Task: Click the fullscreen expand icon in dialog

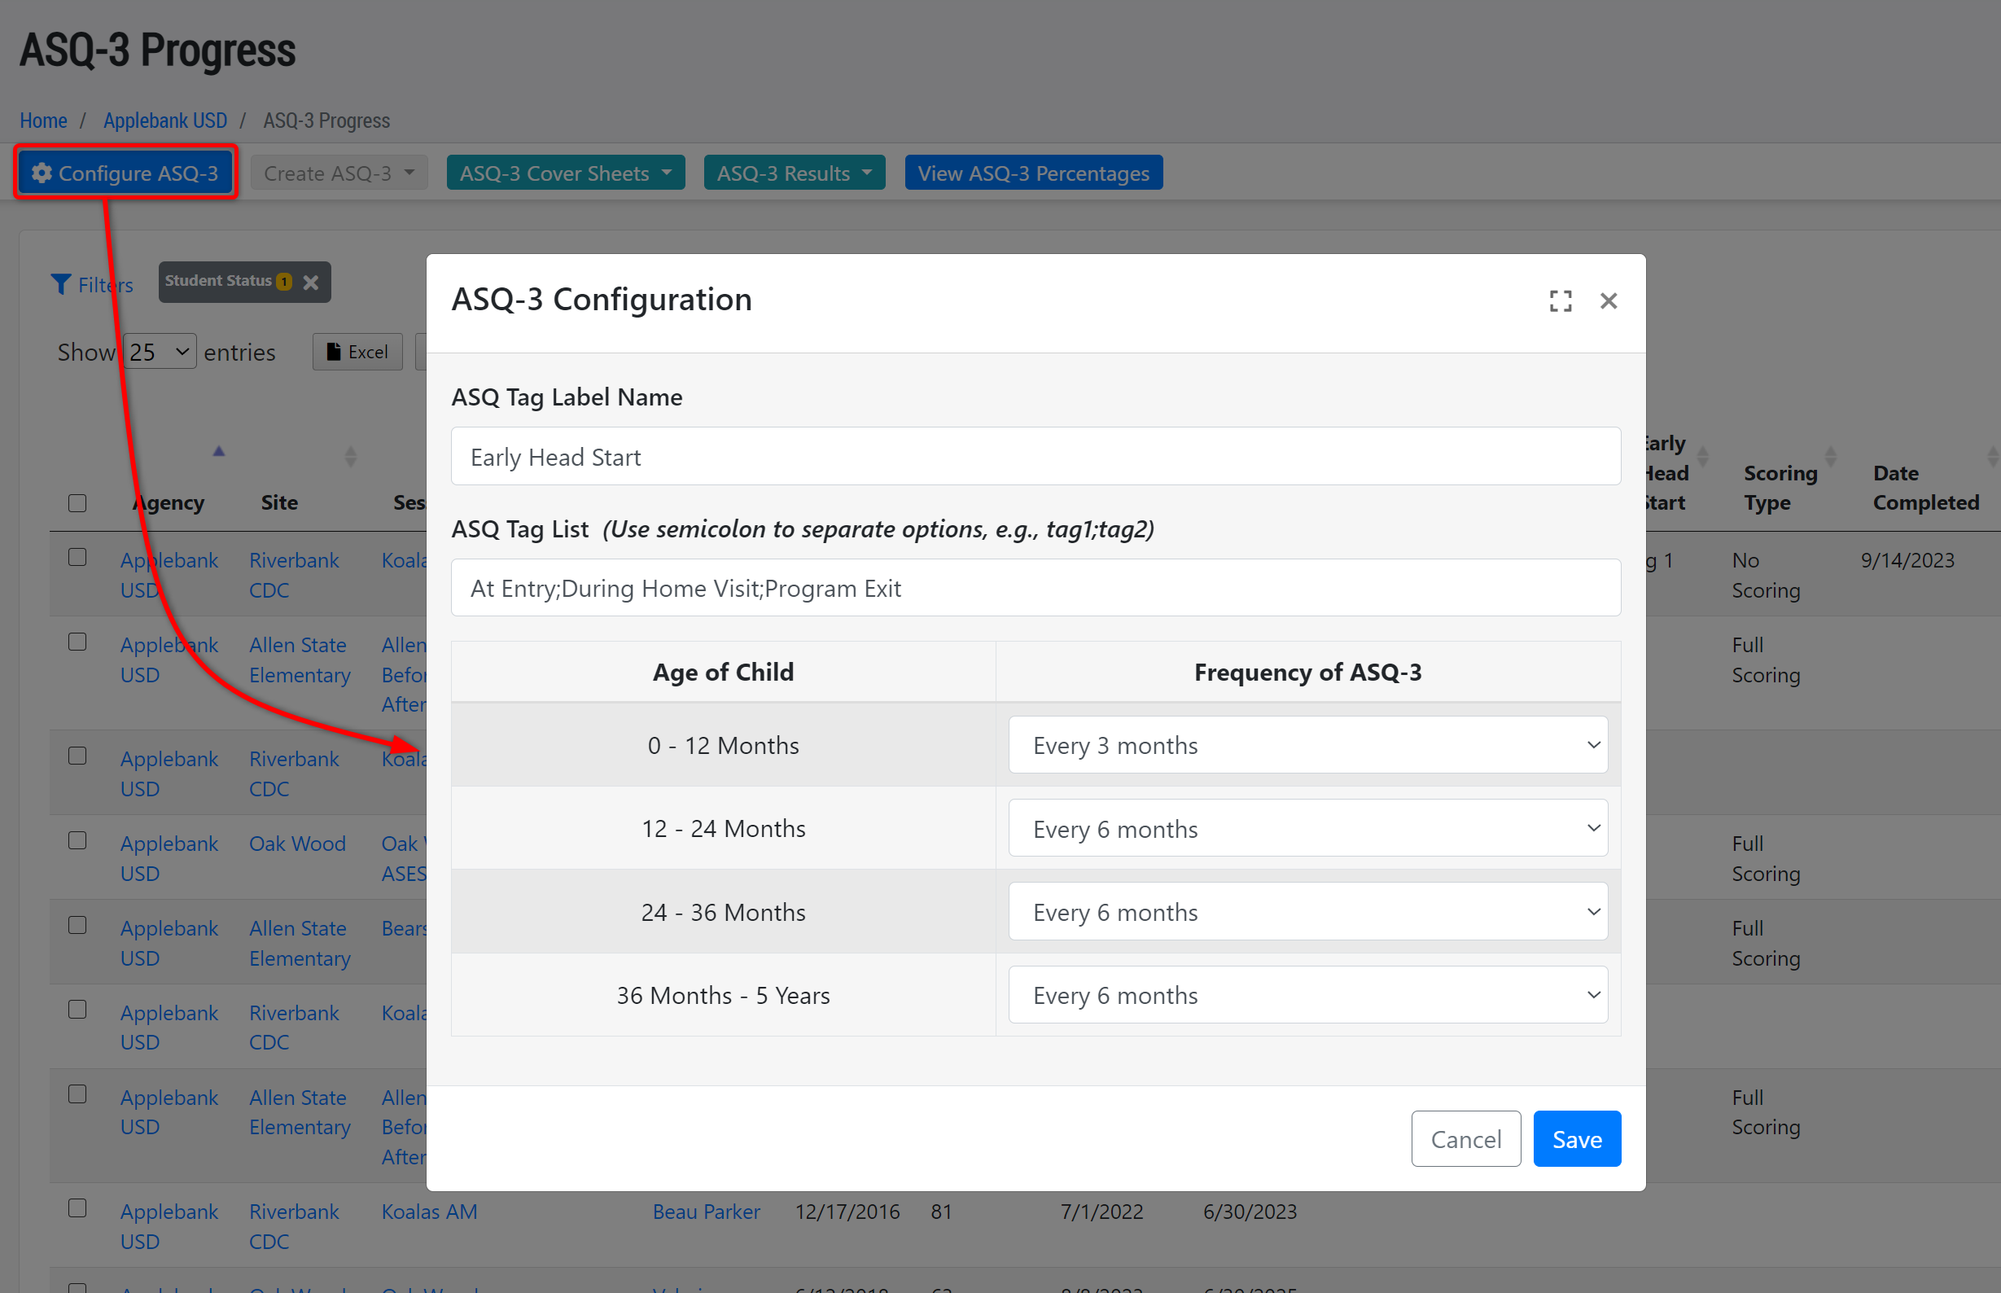Action: tap(1560, 300)
